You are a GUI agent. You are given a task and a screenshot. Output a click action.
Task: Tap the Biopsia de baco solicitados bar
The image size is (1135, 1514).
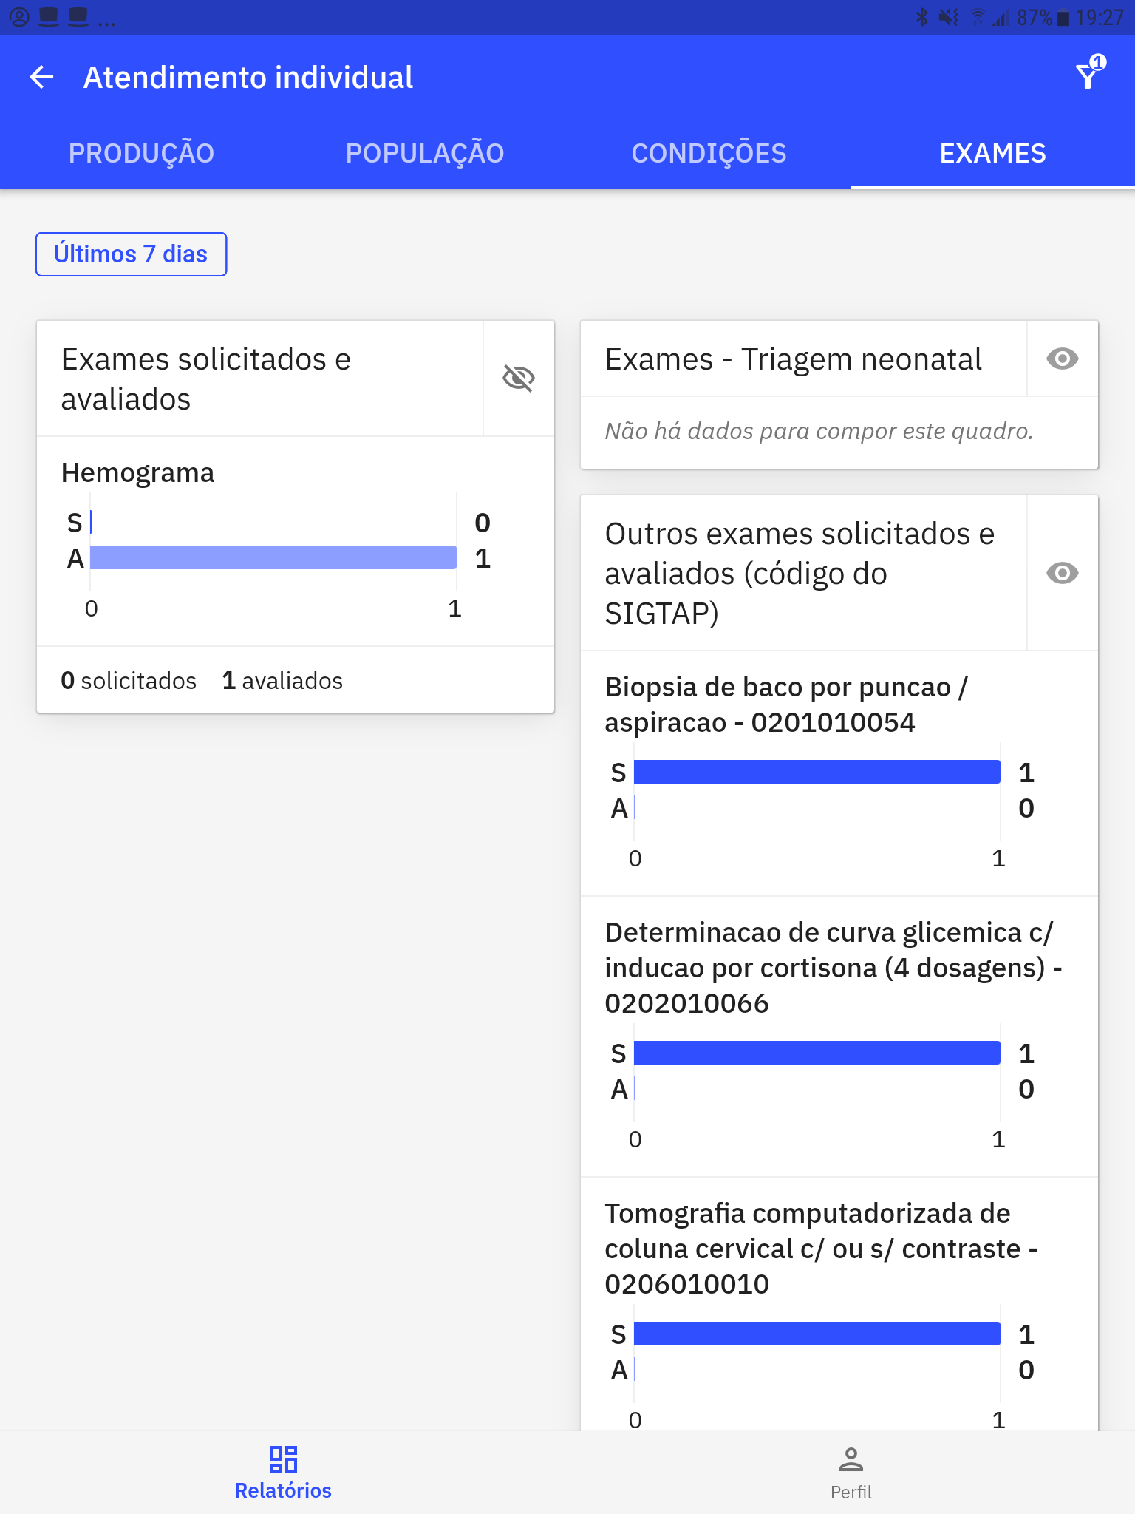point(817,772)
